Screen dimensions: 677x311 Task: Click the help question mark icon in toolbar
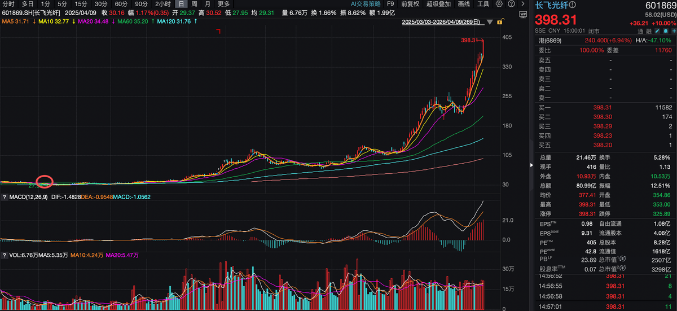click(511, 4)
